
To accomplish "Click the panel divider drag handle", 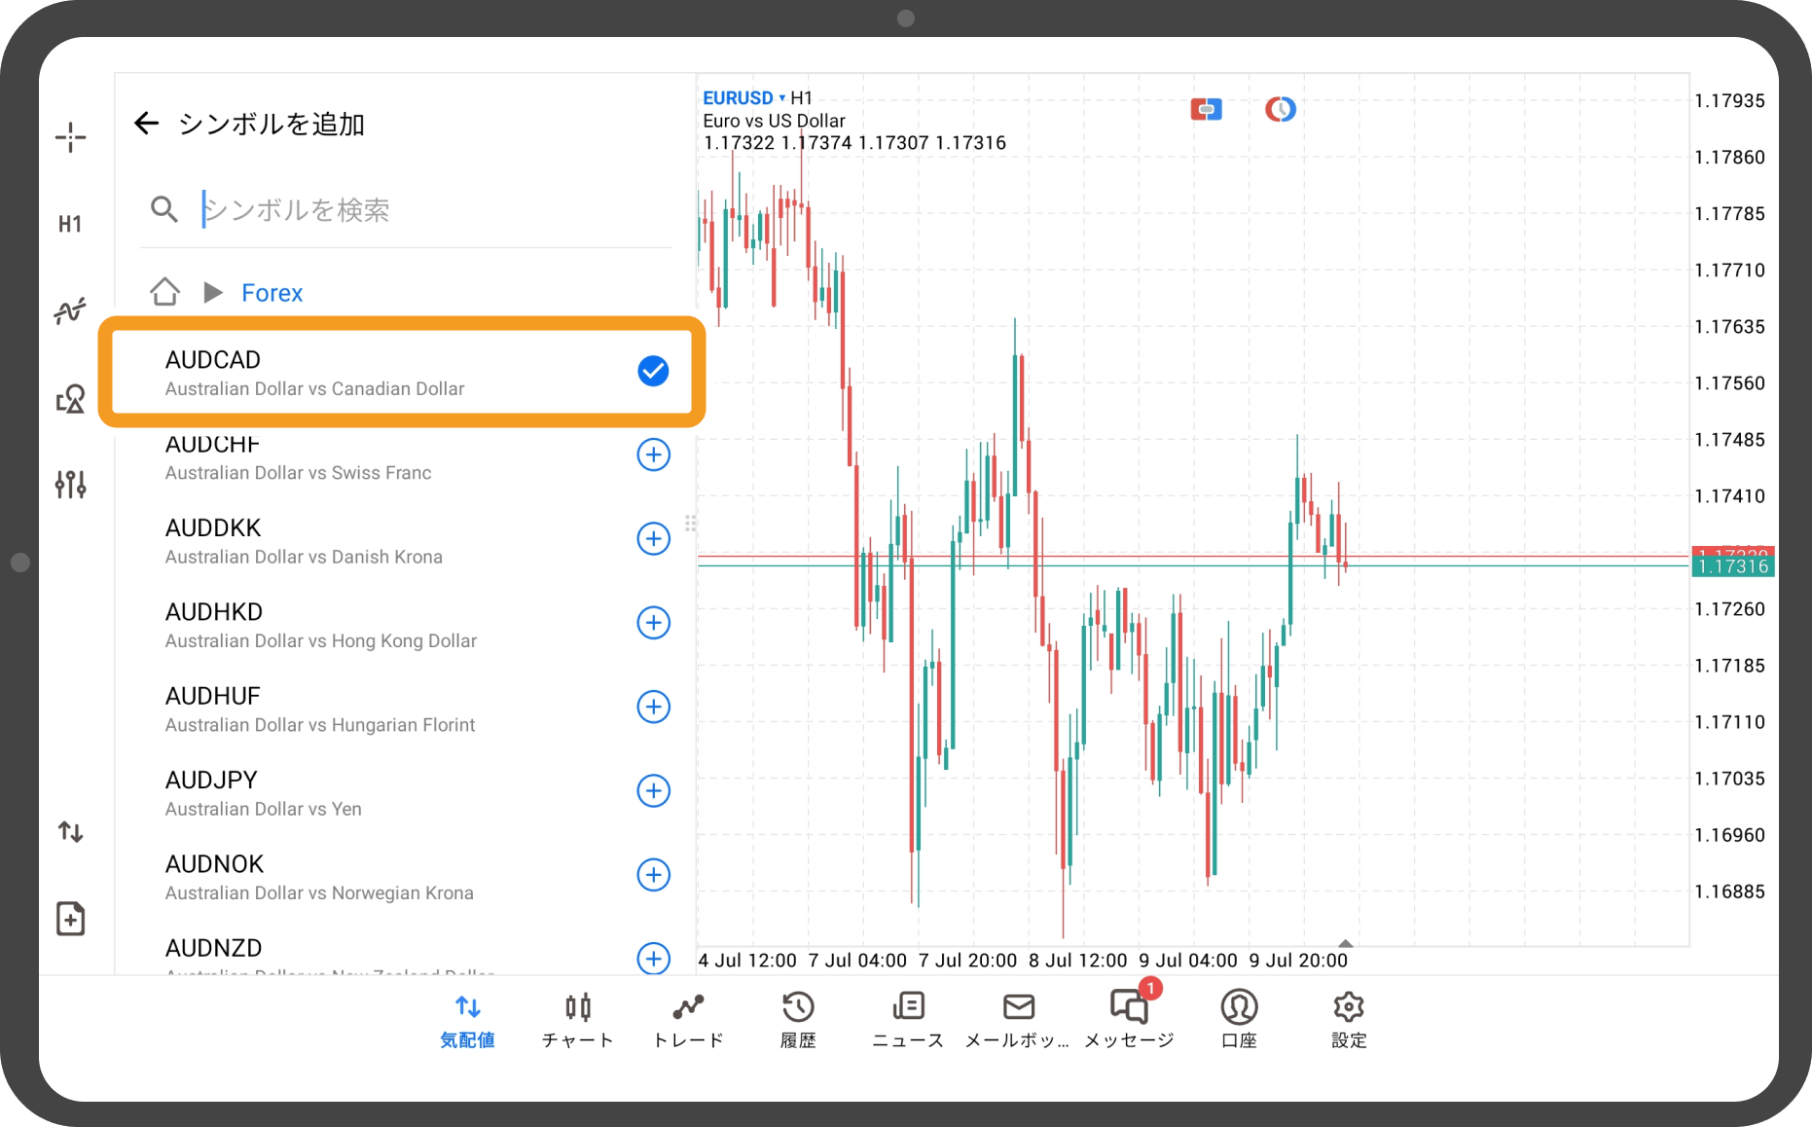I will (690, 524).
